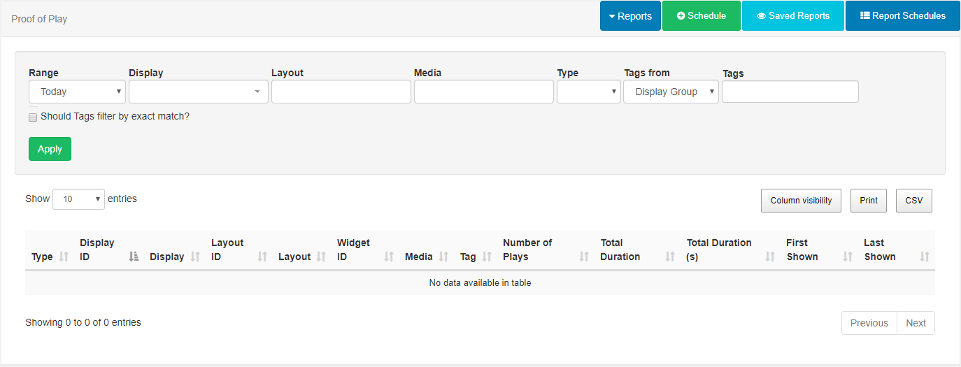Sort by Widget ID column icon
The height and width of the screenshot is (367, 961).
point(389,257)
